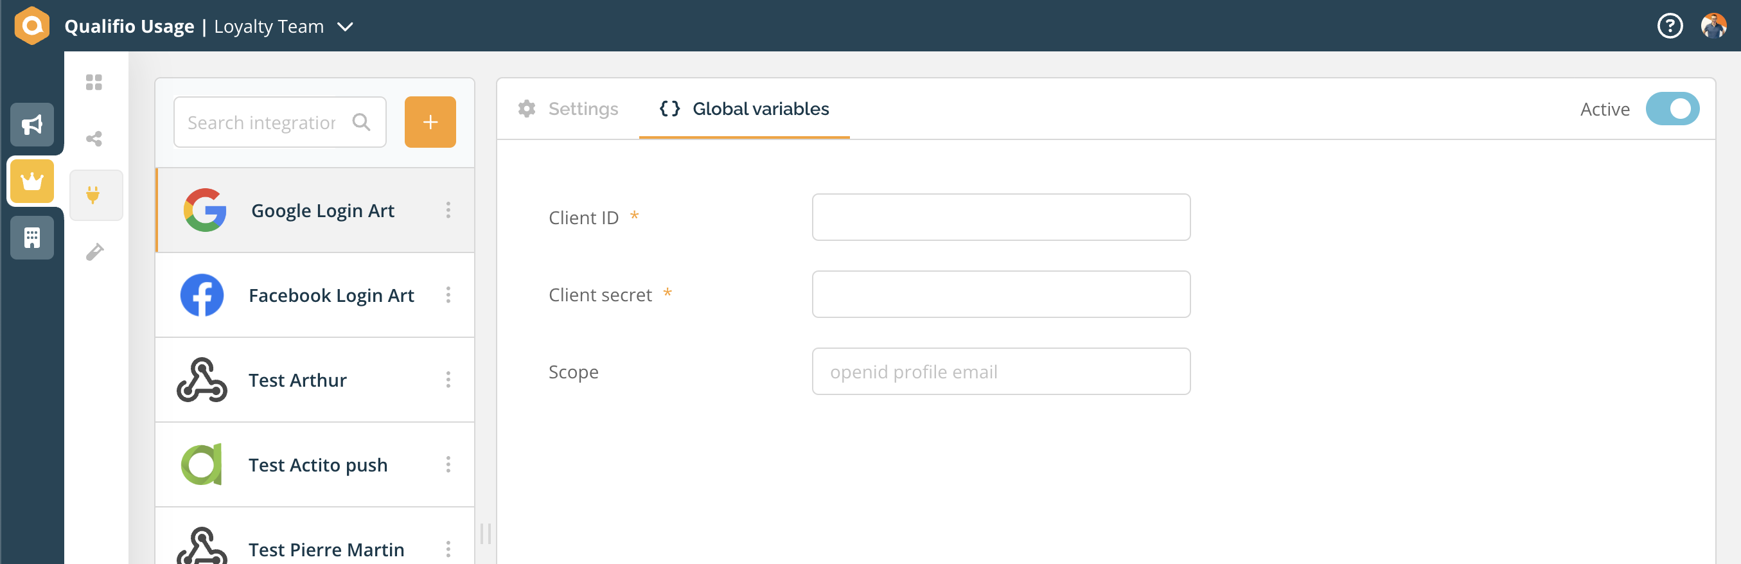Open the share nodes icon

pos(94,139)
